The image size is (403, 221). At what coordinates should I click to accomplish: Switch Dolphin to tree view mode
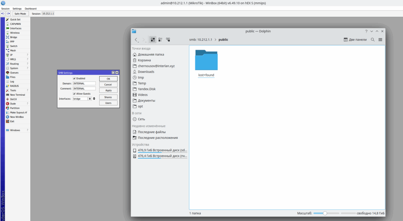tap(168, 40)
